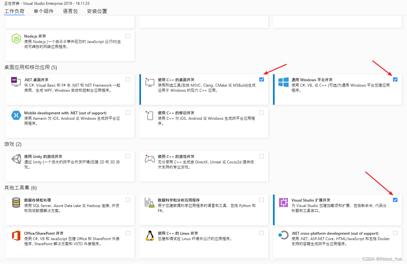Click the 数据存储和处理 title
This screenshot has height=264, width=407.
pyautogui.click(x=38, y=200)
